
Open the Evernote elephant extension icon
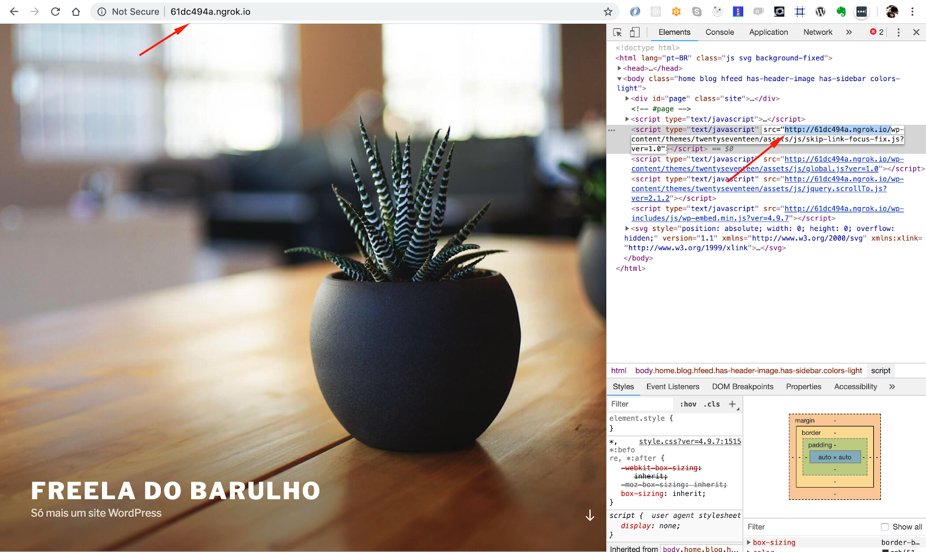coord(841,12)
